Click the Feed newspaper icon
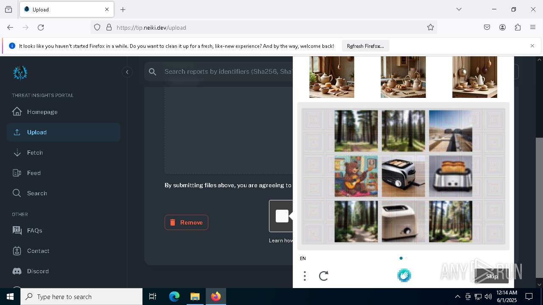 [17, 173]
